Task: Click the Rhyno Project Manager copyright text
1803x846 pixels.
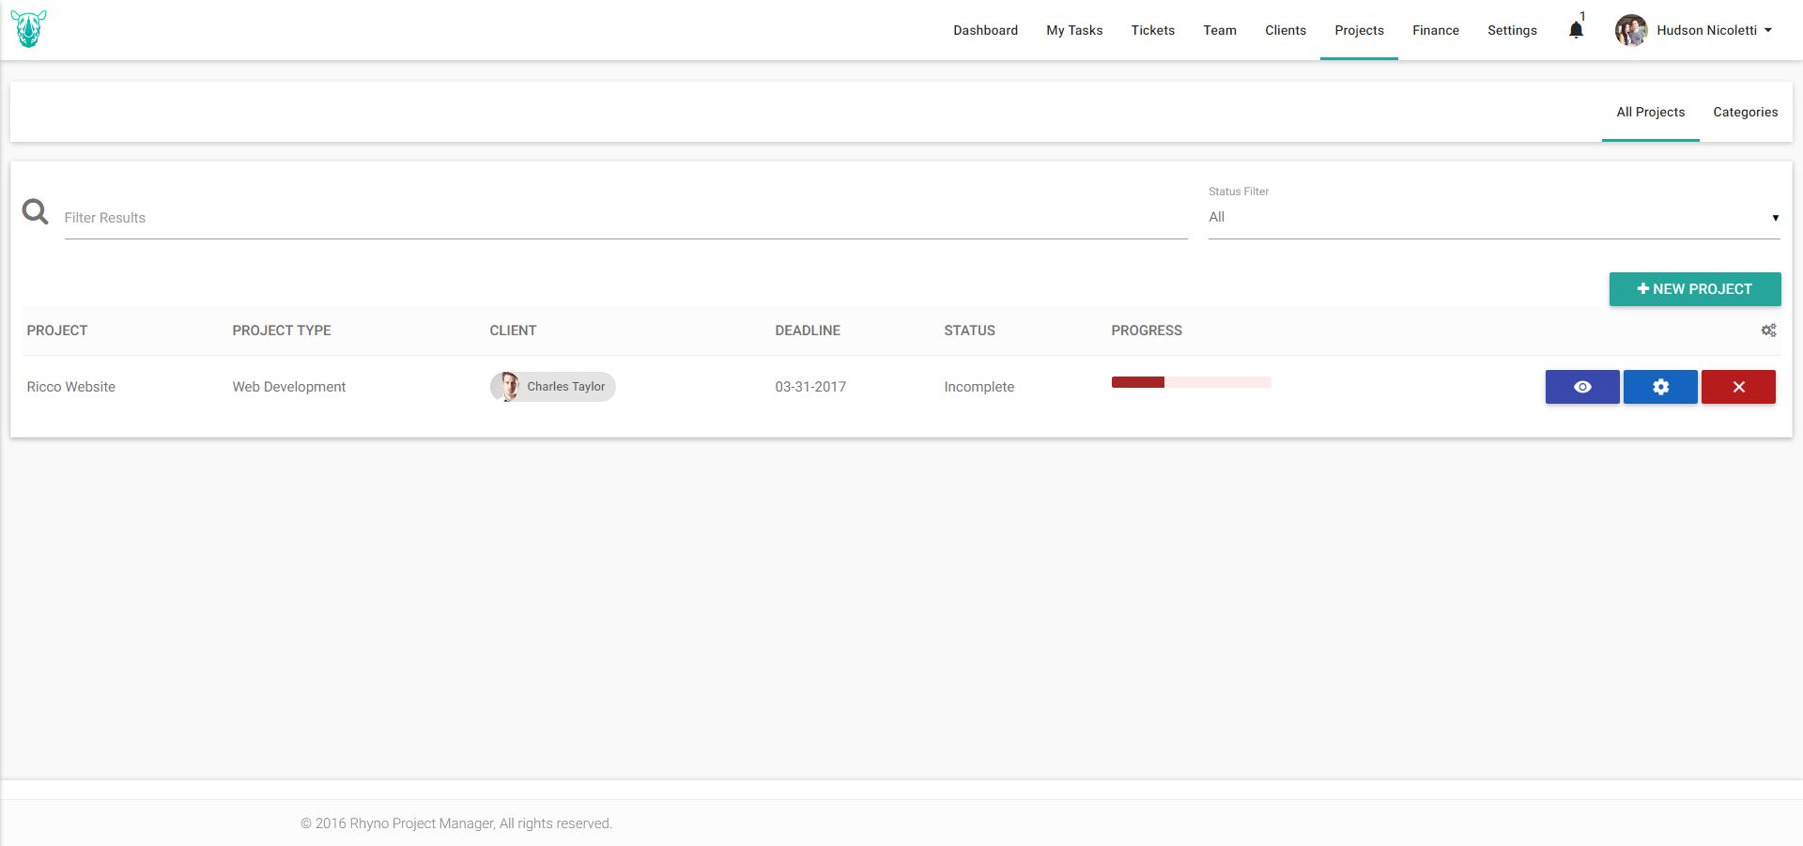Action: pyautogui.click(x=456, y=823)
